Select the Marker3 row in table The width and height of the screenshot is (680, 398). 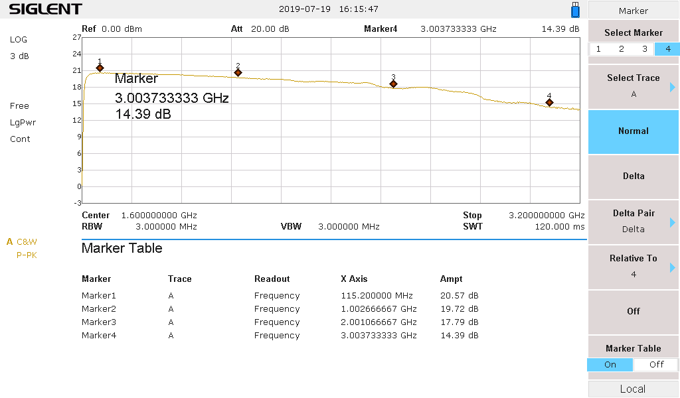(x=280, y=322)
